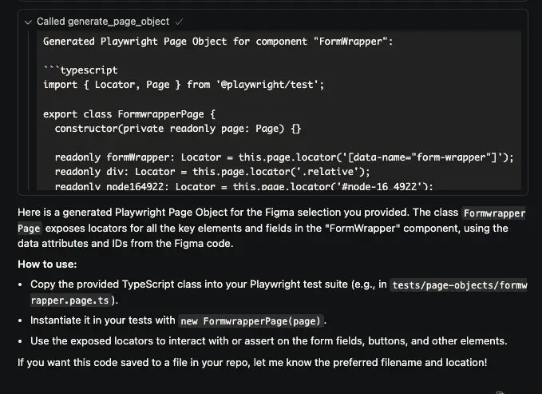Click the 'Called generate_page_object' header text
Viewport: 542px width, 394px height.
pos(103,22)
